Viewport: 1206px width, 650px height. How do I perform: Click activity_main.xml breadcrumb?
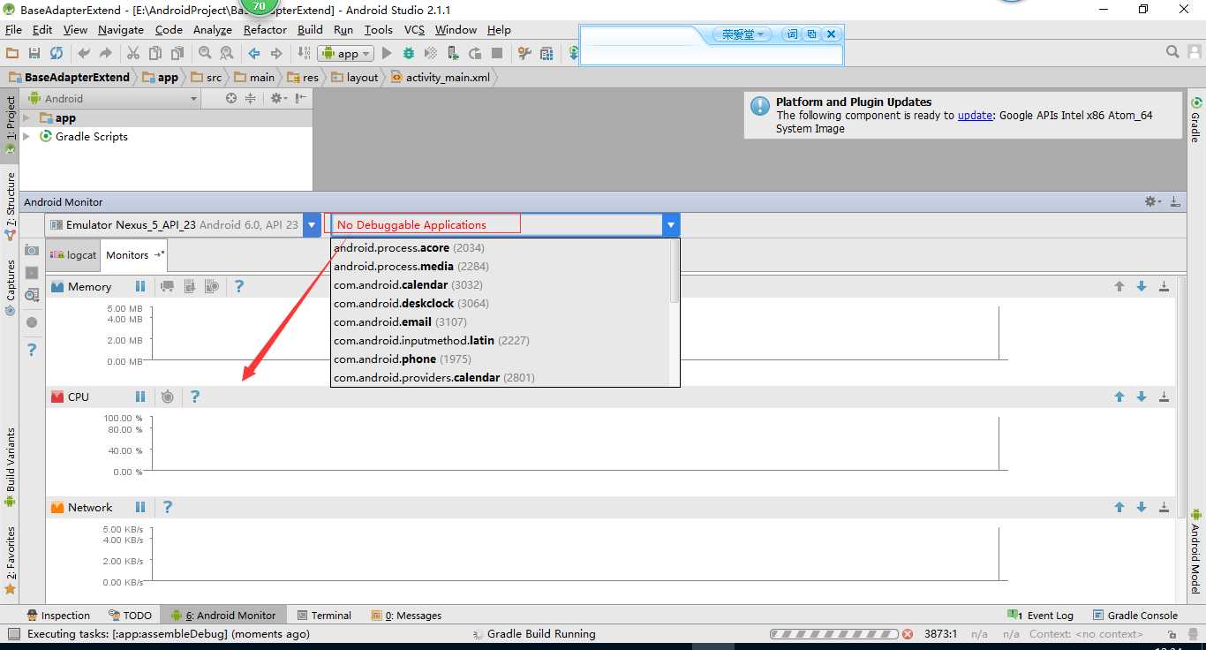click(x=441, y=77)
